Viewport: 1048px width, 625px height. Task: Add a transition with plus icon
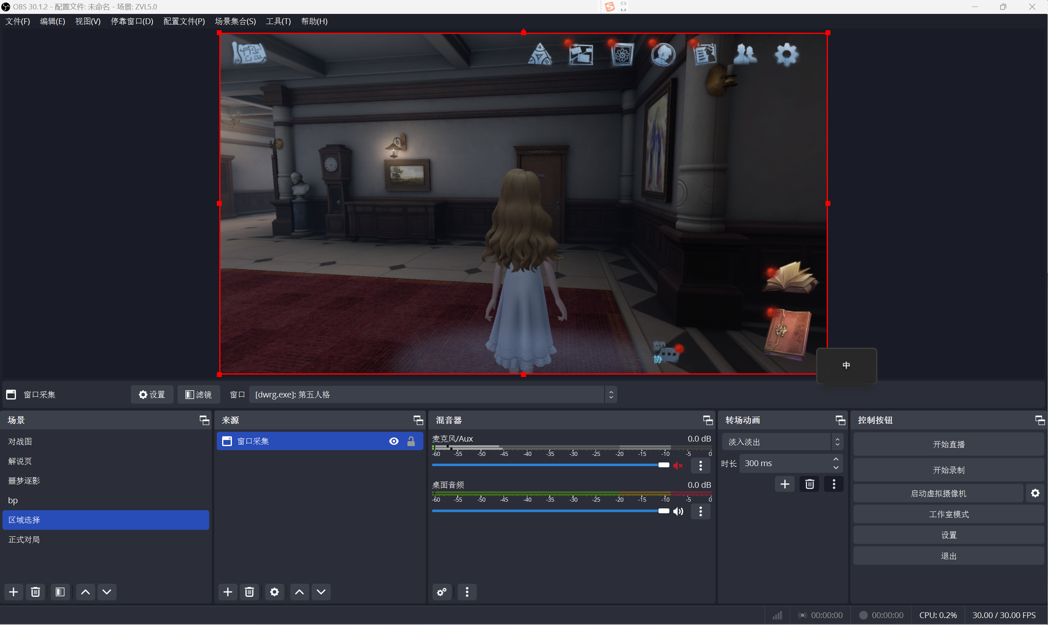click(x=785, y=484)
